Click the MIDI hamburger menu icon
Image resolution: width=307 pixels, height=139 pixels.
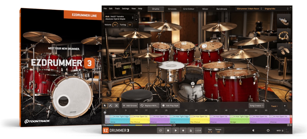click(282, 131)
